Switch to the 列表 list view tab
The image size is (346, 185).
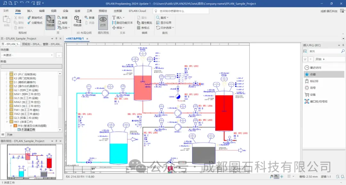click(x=10, y=135)
